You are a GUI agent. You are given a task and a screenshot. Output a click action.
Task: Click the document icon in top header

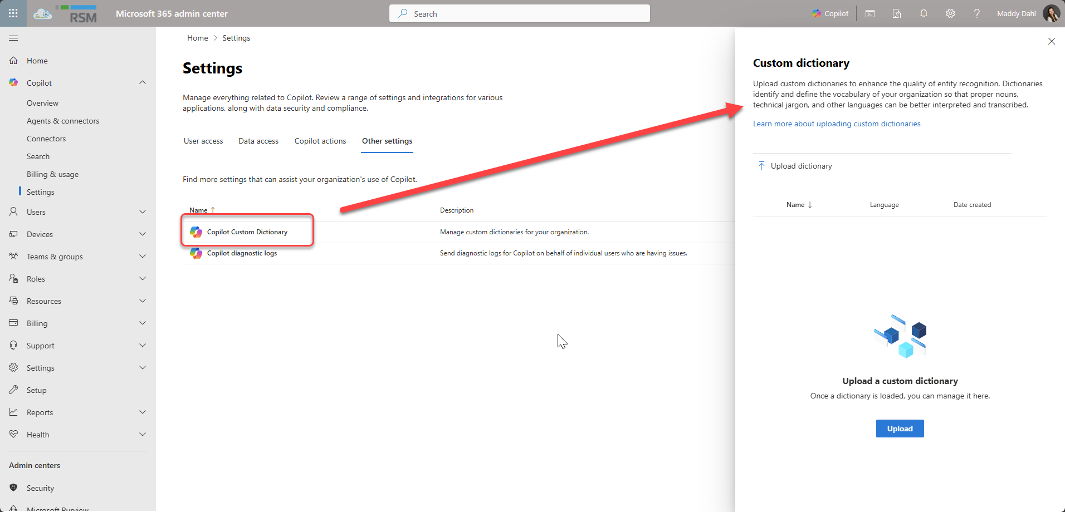click(x=897, y=13)
